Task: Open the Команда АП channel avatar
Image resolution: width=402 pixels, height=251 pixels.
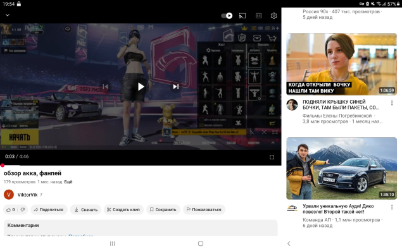Action: tap(292, 208)
